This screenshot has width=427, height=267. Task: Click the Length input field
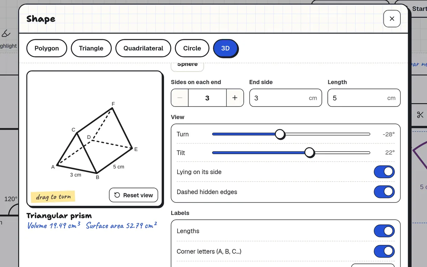tap(364, 98)
